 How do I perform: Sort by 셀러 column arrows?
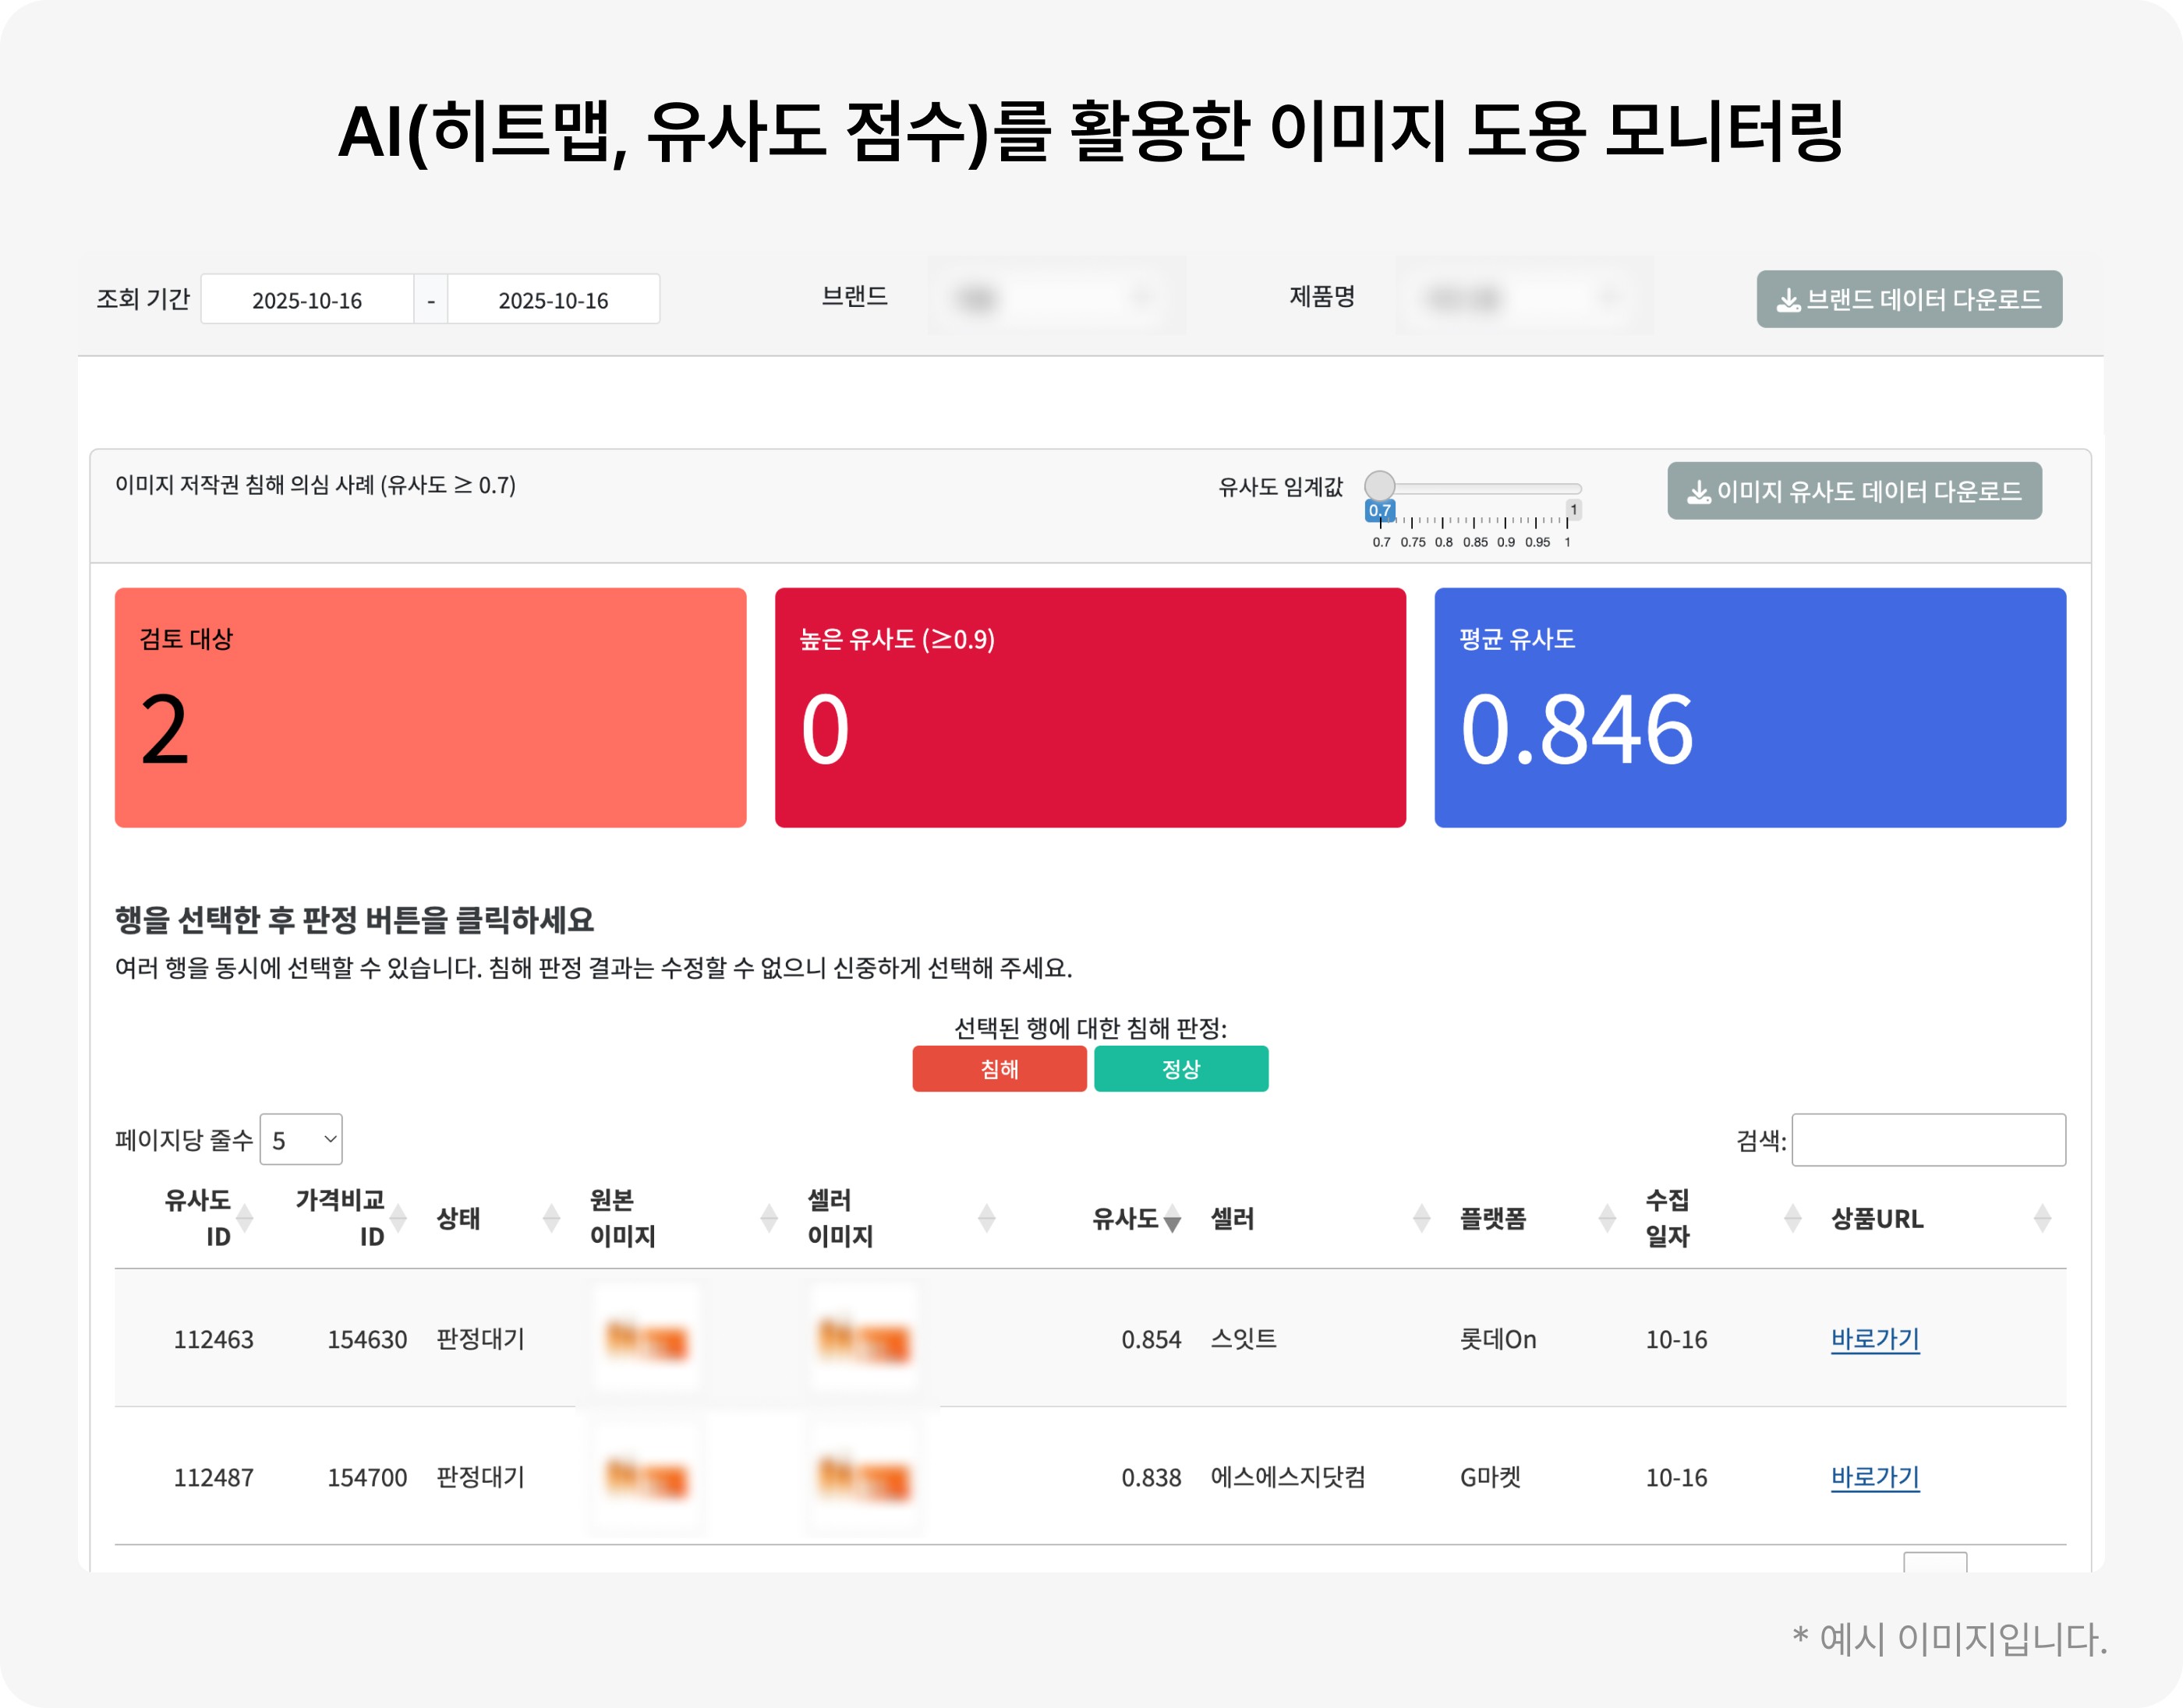click(1421, 1218)
